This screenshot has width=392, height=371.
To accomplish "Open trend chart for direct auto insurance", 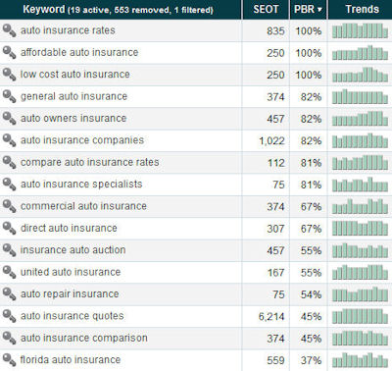I will (x=361, y=229).
